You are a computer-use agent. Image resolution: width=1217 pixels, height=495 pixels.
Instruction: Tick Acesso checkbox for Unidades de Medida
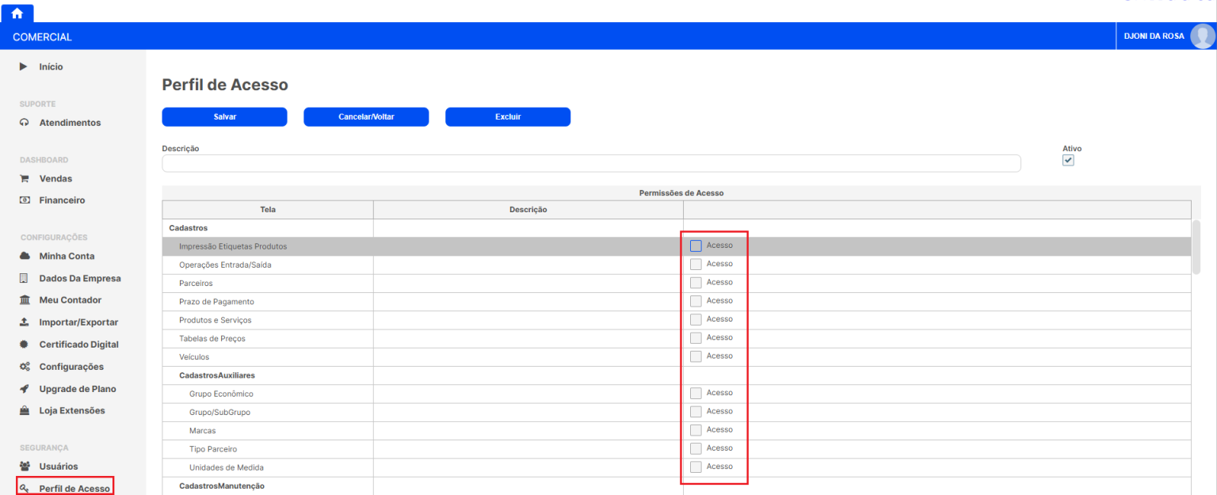click(696, 466)
